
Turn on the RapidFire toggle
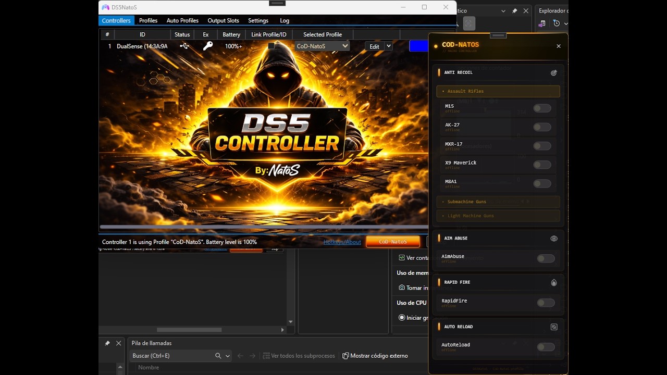546,303
